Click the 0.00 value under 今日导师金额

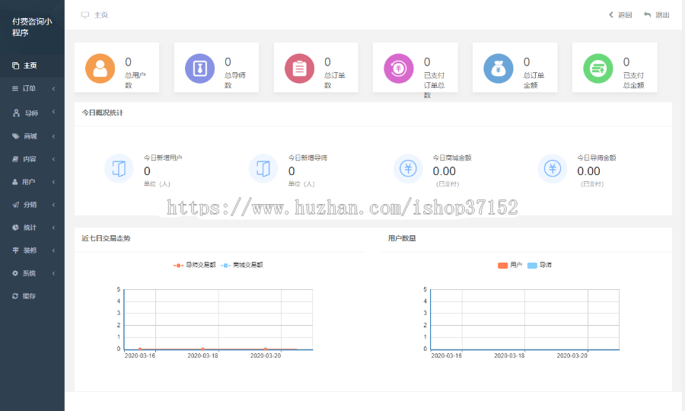coord(588,171)
